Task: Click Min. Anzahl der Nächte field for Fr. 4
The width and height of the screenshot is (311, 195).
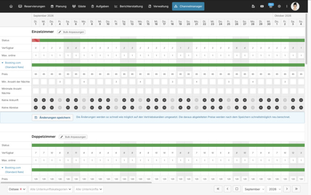Action: click(60, 82)
